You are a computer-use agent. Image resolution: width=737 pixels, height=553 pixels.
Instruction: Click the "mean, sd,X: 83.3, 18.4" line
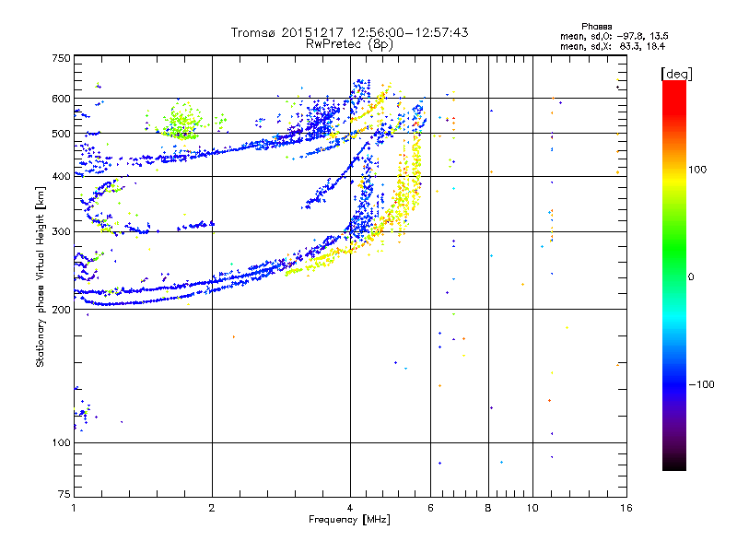click(613, 46)
